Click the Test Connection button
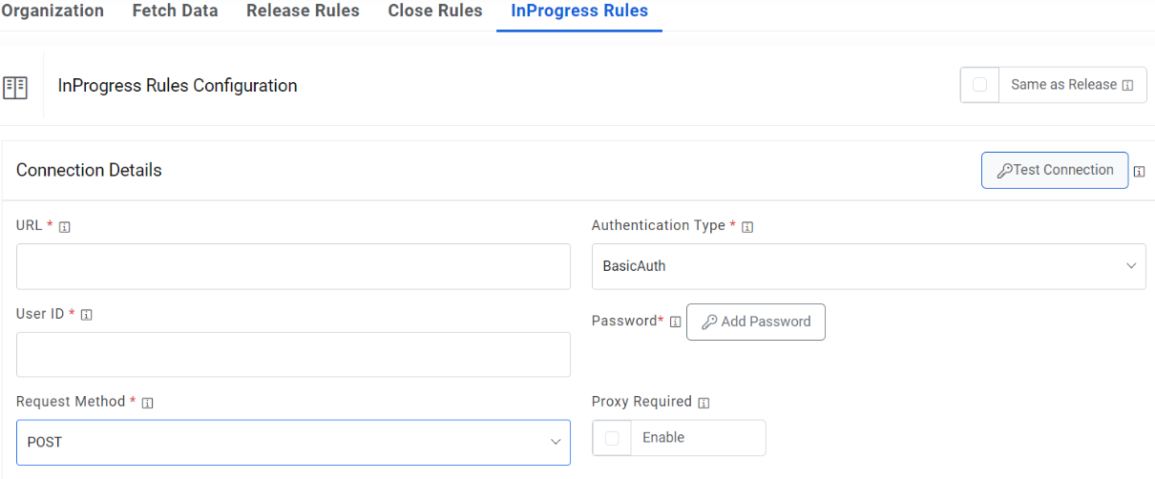The width and height of the screenshot is (1155, 479). tap(1055, 171)
